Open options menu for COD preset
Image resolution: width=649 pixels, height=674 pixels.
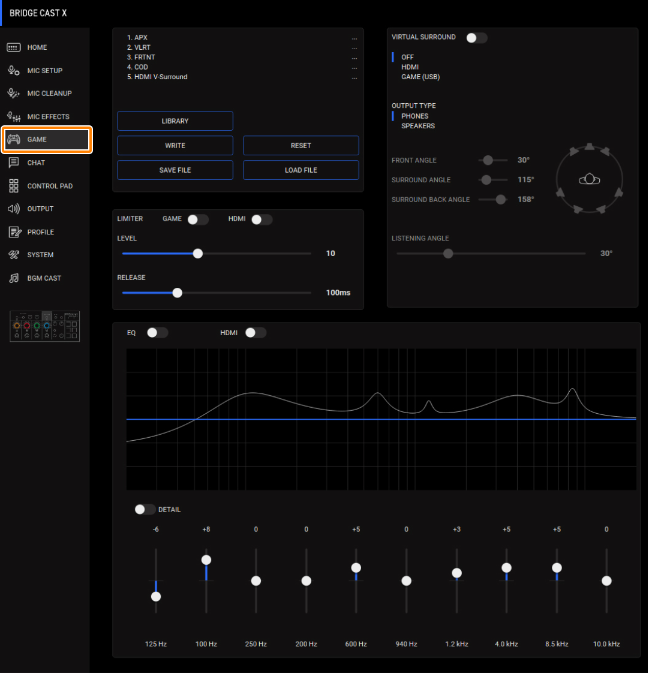(354, 68)
